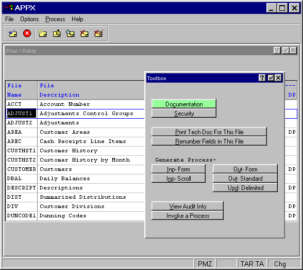The image size is (303, 270).
Task: Generate an Upd- Delimited process
Action: pyautogui.click(x=245, y=188)
